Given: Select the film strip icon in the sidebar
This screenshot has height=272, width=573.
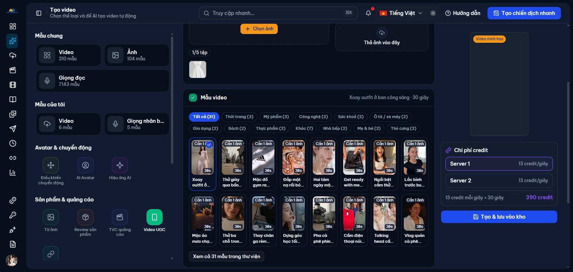Looking at the screenshot, I should tap(13, 85).
